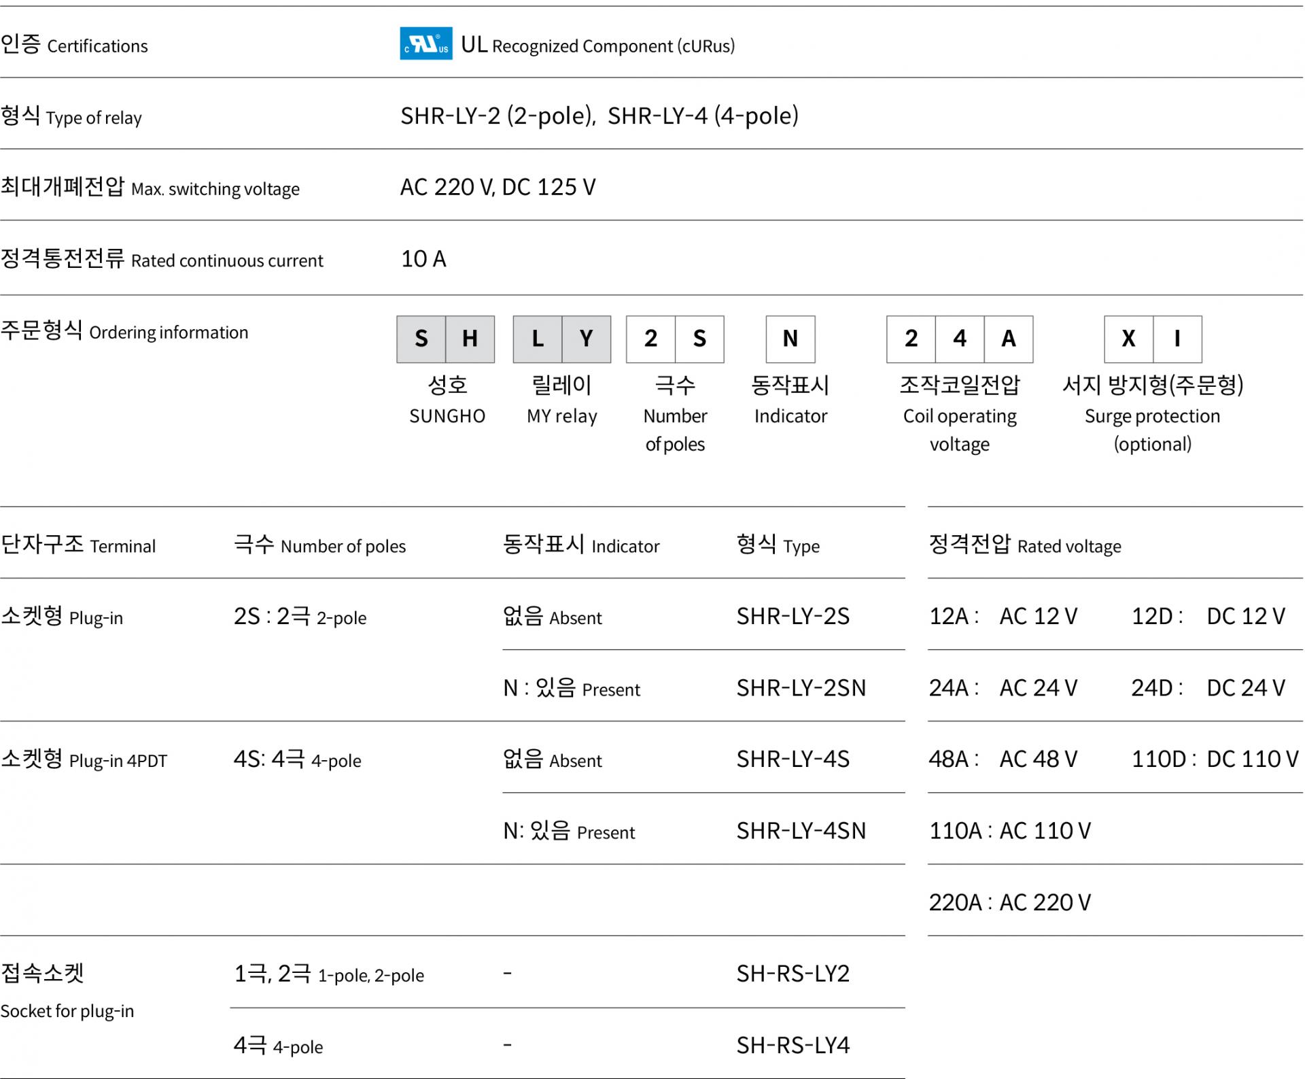Click the 'SHR-LY-4S' type cell
The height and width of the screenshot is (1079, 1305).
coord(793,759)
